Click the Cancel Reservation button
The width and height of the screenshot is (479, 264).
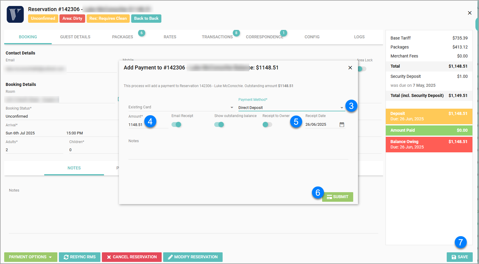(x=131, y=257)
